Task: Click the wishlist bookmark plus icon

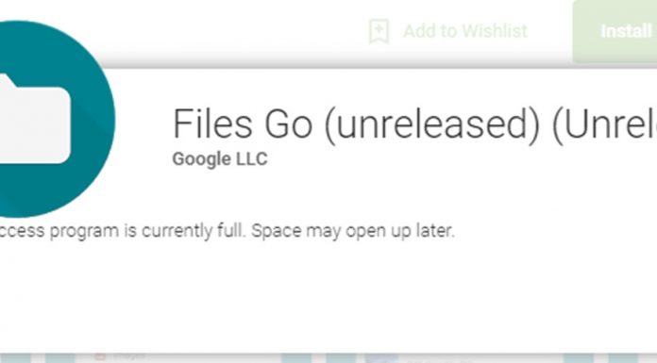Action: [x=379, y=31]
